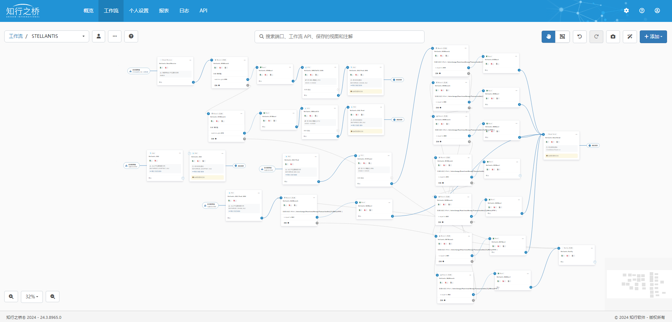Click the Stellantis_EmailSend node input port
The height and width of the screenshot is (322, 672).
tap(543, 134)
